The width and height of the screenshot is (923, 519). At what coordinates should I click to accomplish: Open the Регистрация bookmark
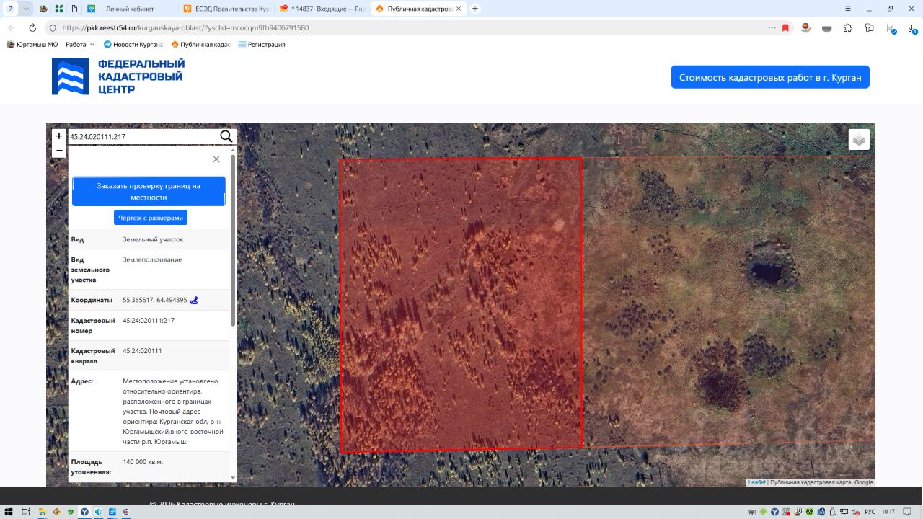[262, 45]
